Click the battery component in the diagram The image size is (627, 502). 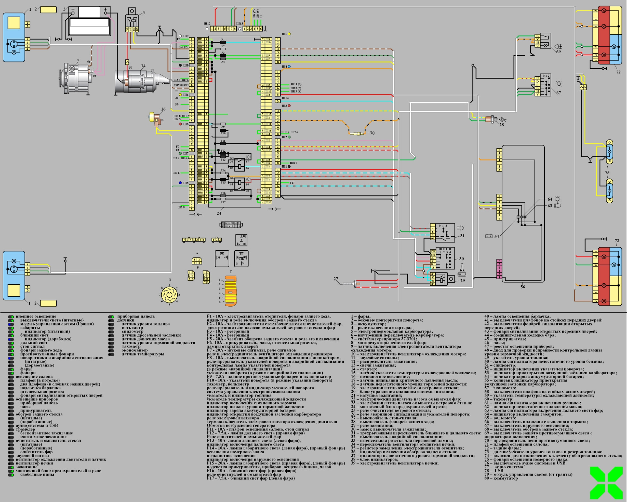point(89,21)
